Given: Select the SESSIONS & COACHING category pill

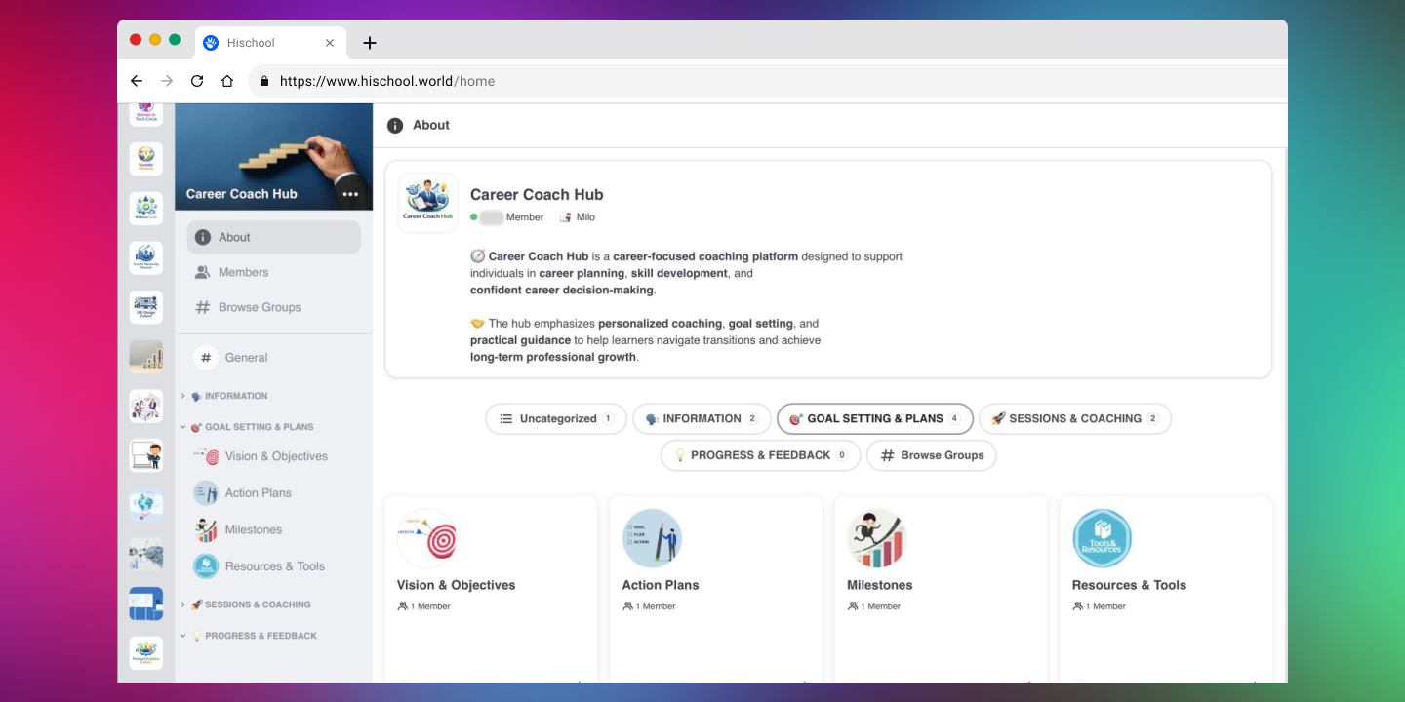Looking at the screenshot, I should (1075, 419).
